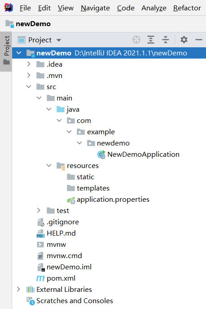Open Project panel settings gear
The image size is (206, 309).
pos(184,40)
